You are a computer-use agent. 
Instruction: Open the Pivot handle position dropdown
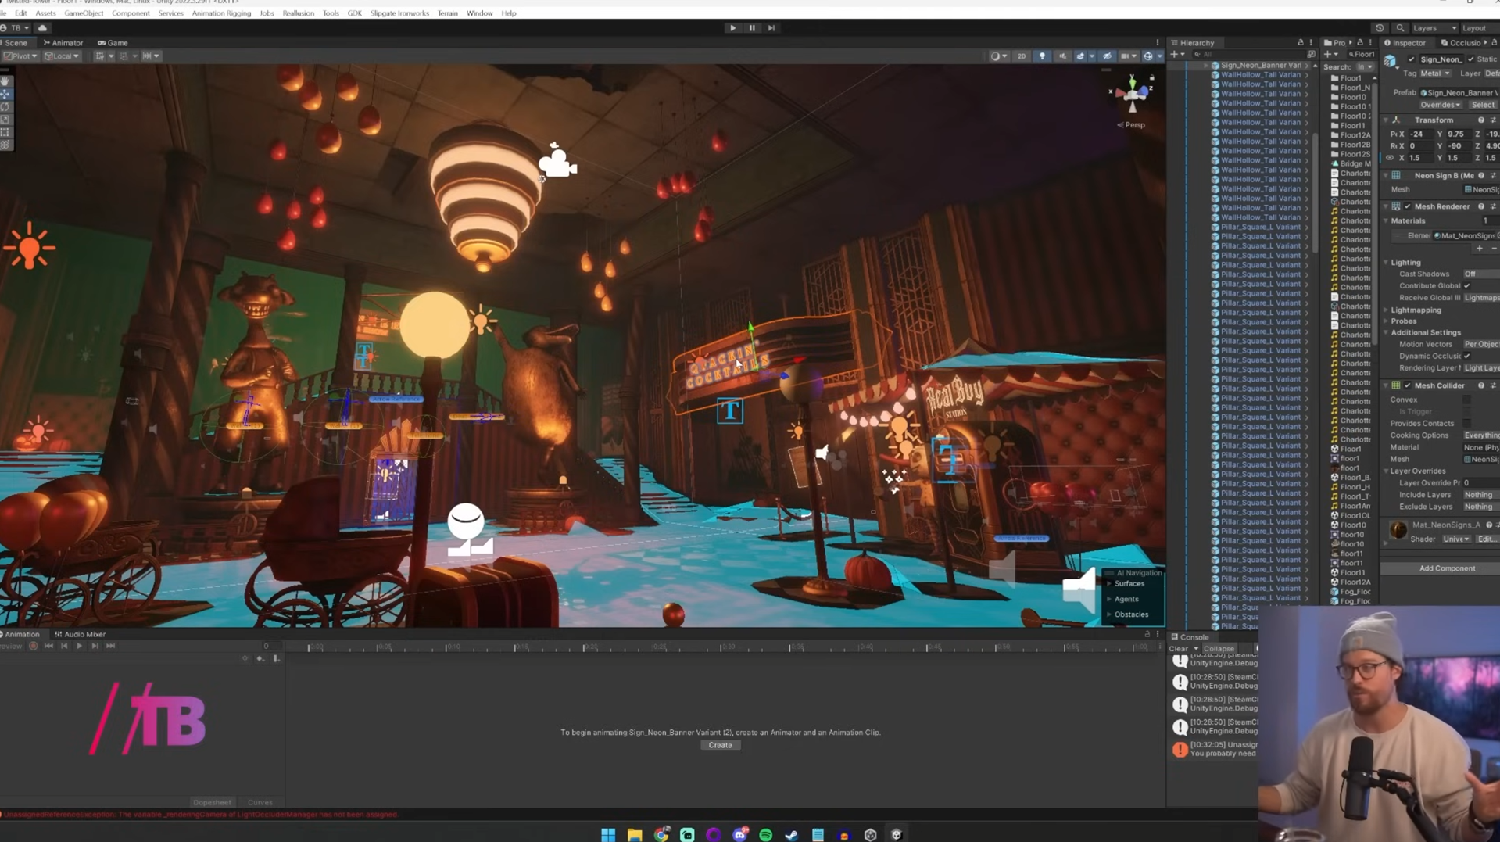pos(20,56)
